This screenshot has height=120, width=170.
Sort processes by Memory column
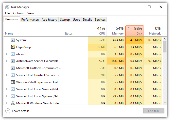click(116, 31)
